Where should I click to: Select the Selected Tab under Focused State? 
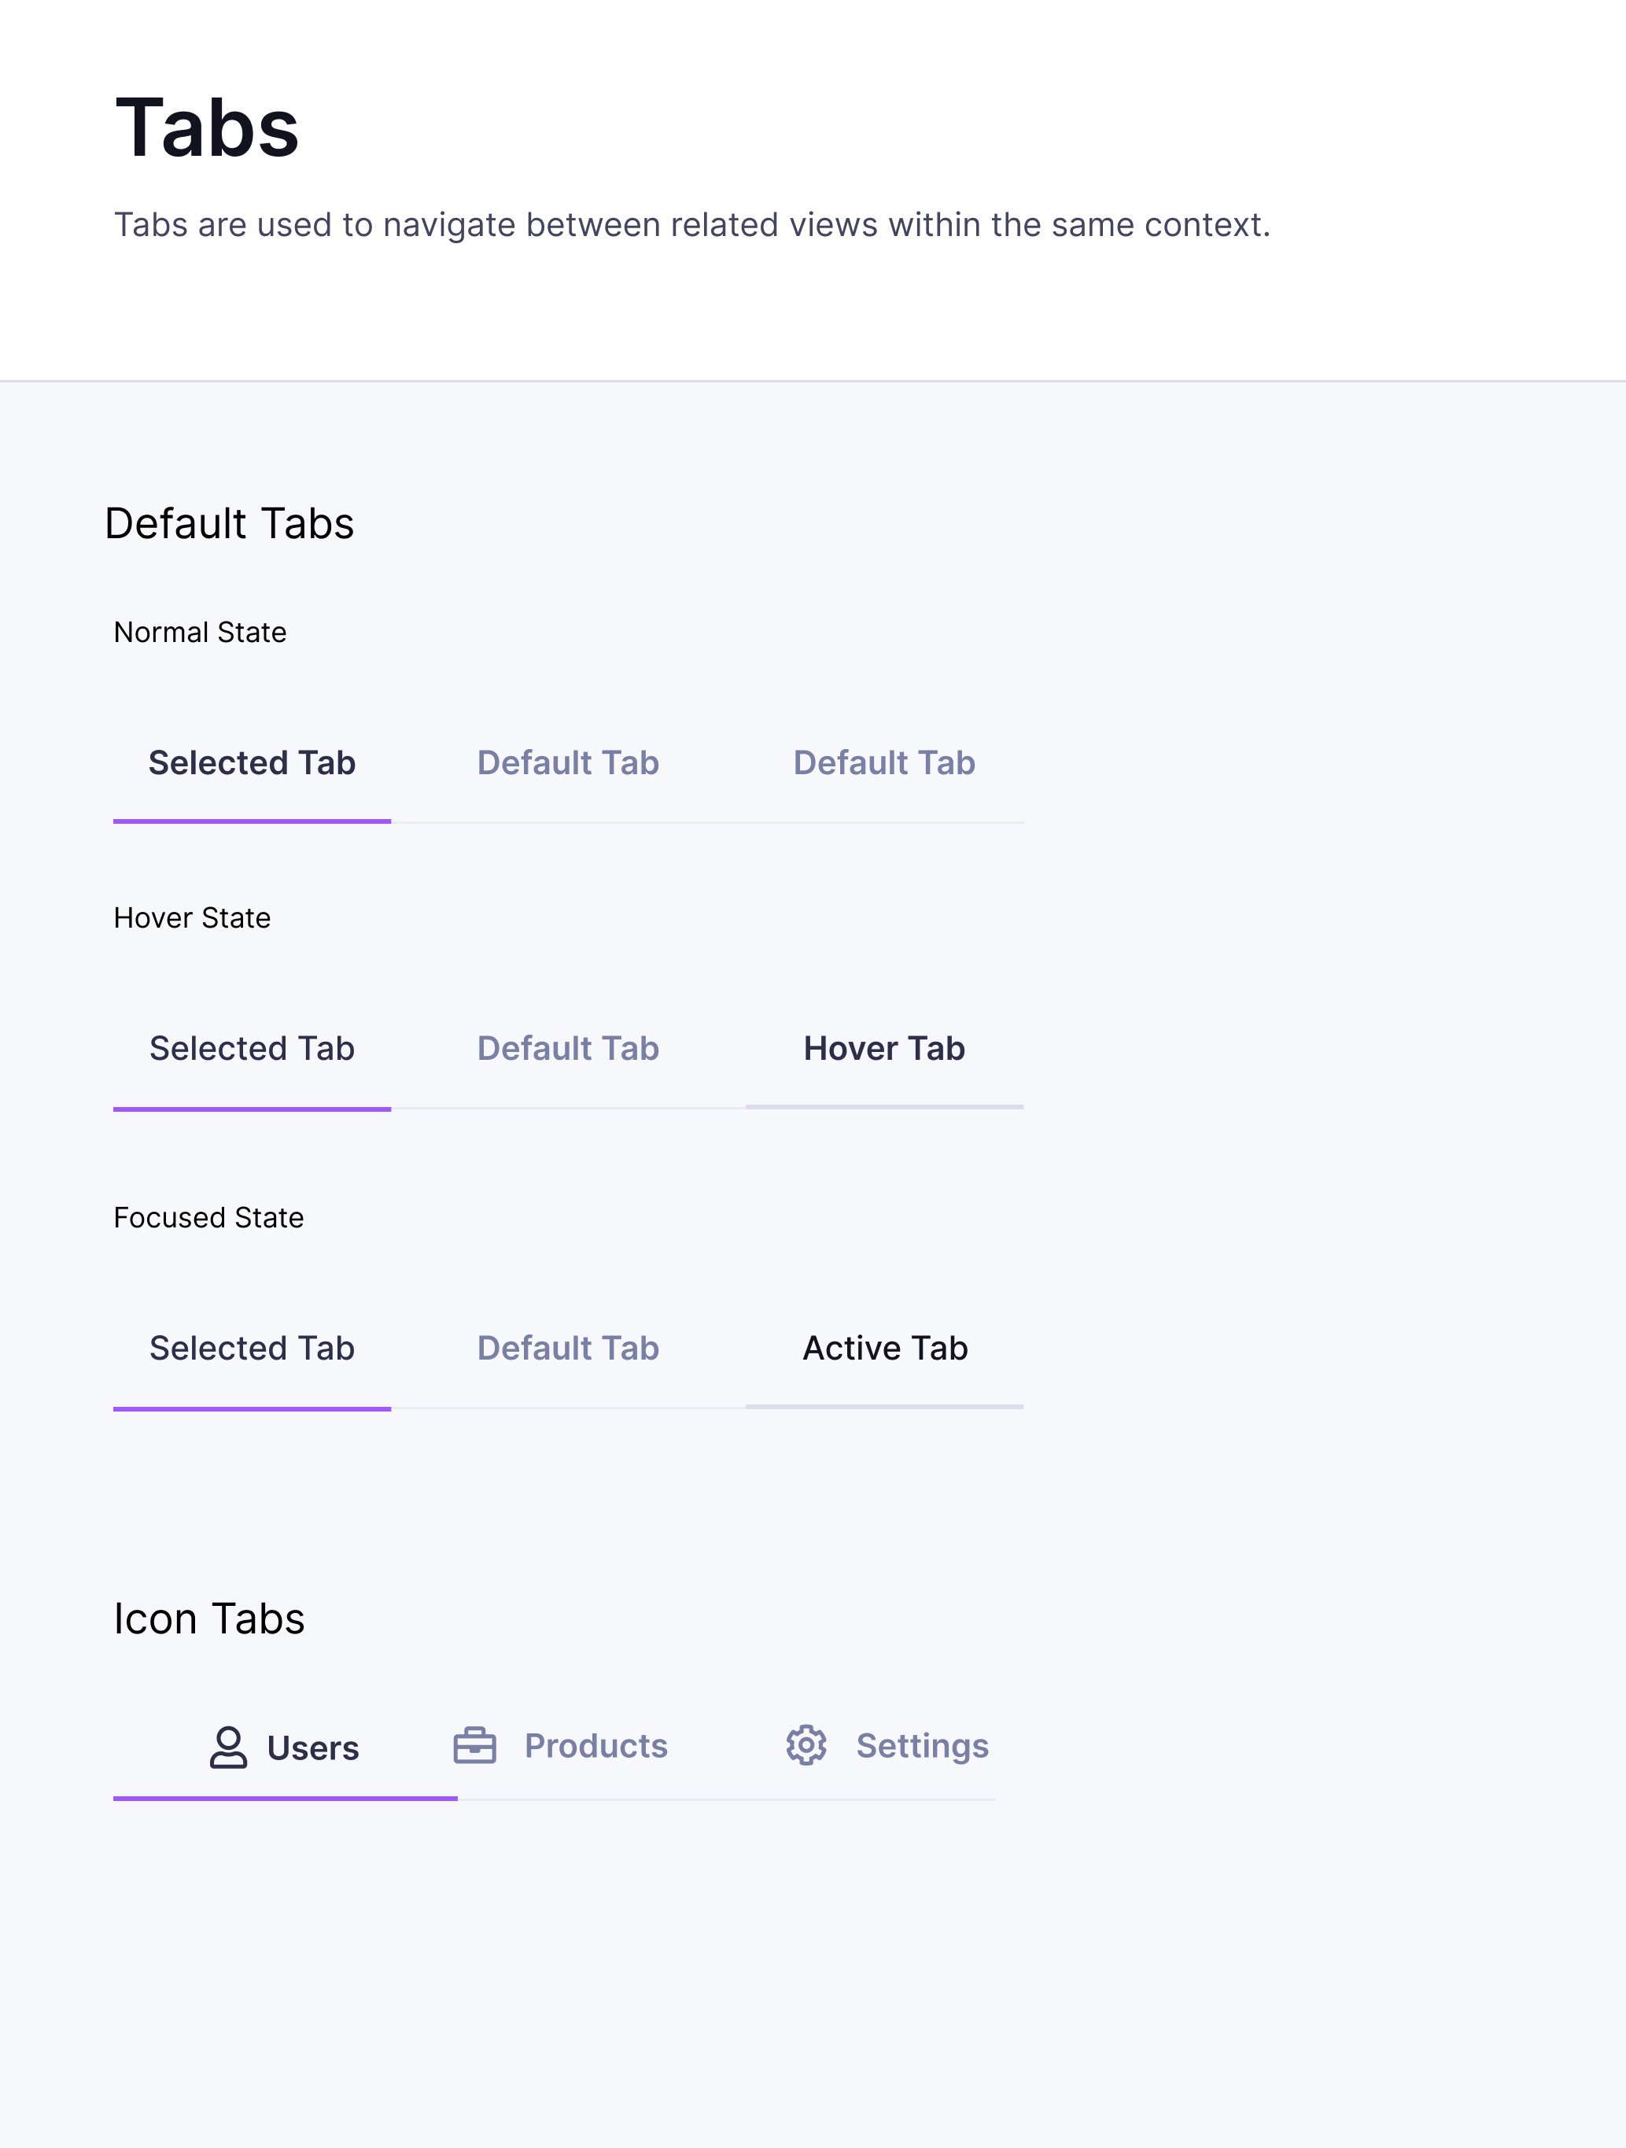(253, 1349)
